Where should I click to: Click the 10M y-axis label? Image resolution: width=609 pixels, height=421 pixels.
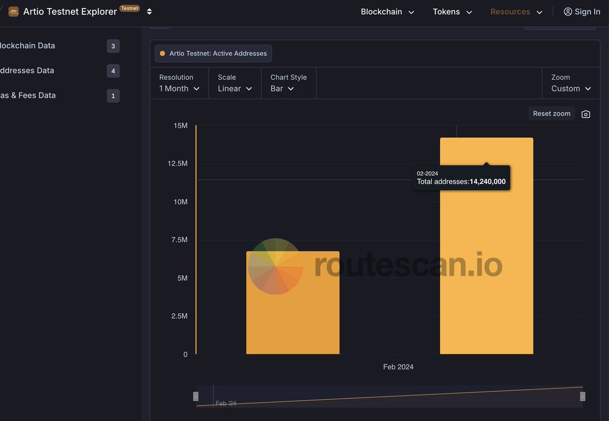181,202
